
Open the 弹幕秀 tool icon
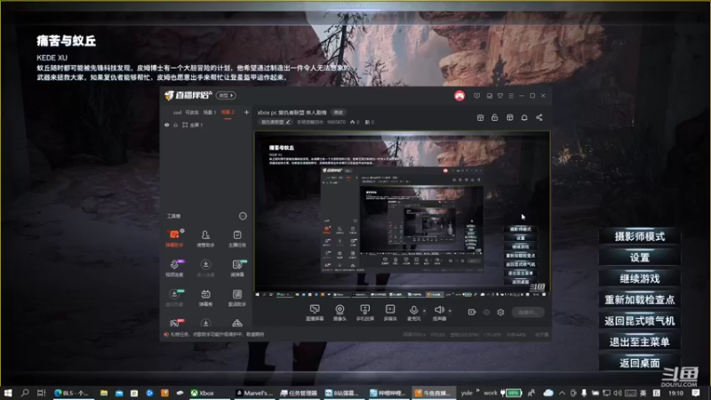[x=205, y=298]
